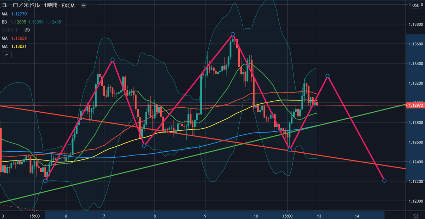425x219 pixels.
Task: Click the 1.12400 price scale label
Action: tap(416, 162)
